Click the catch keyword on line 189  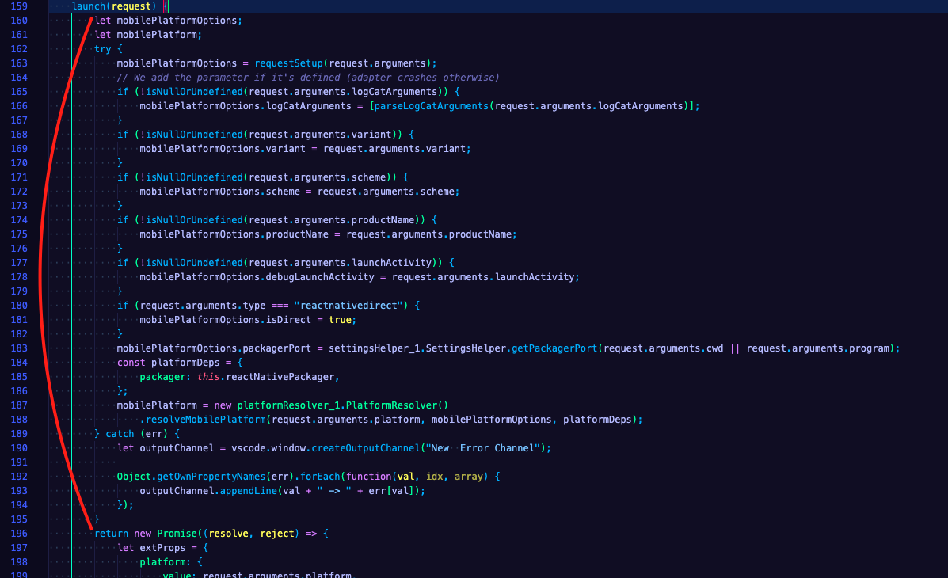tap(120, 434)
